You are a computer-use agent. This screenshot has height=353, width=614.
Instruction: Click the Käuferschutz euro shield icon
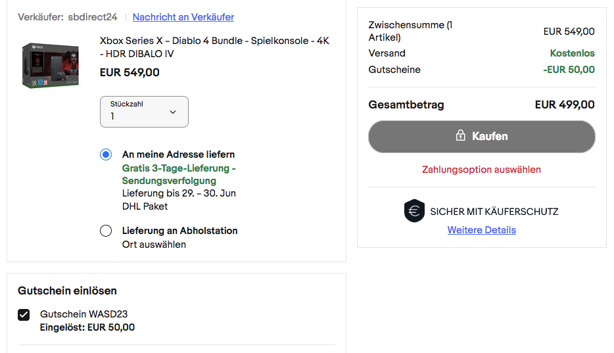pyautogui.click(x=414, y=211)
